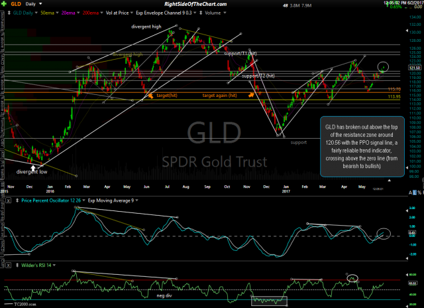Click the move handle beside GLD Daily
The height and width of the screenshot is (308, 424).
tap(9, 13)
